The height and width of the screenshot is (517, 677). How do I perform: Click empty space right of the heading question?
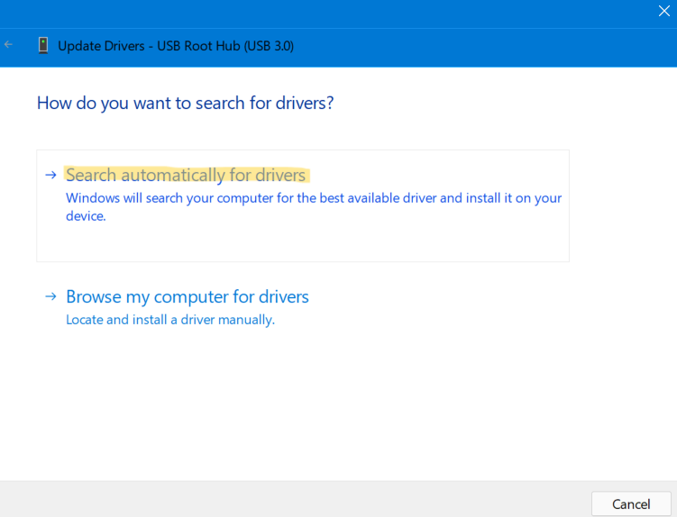click(496, 103)
